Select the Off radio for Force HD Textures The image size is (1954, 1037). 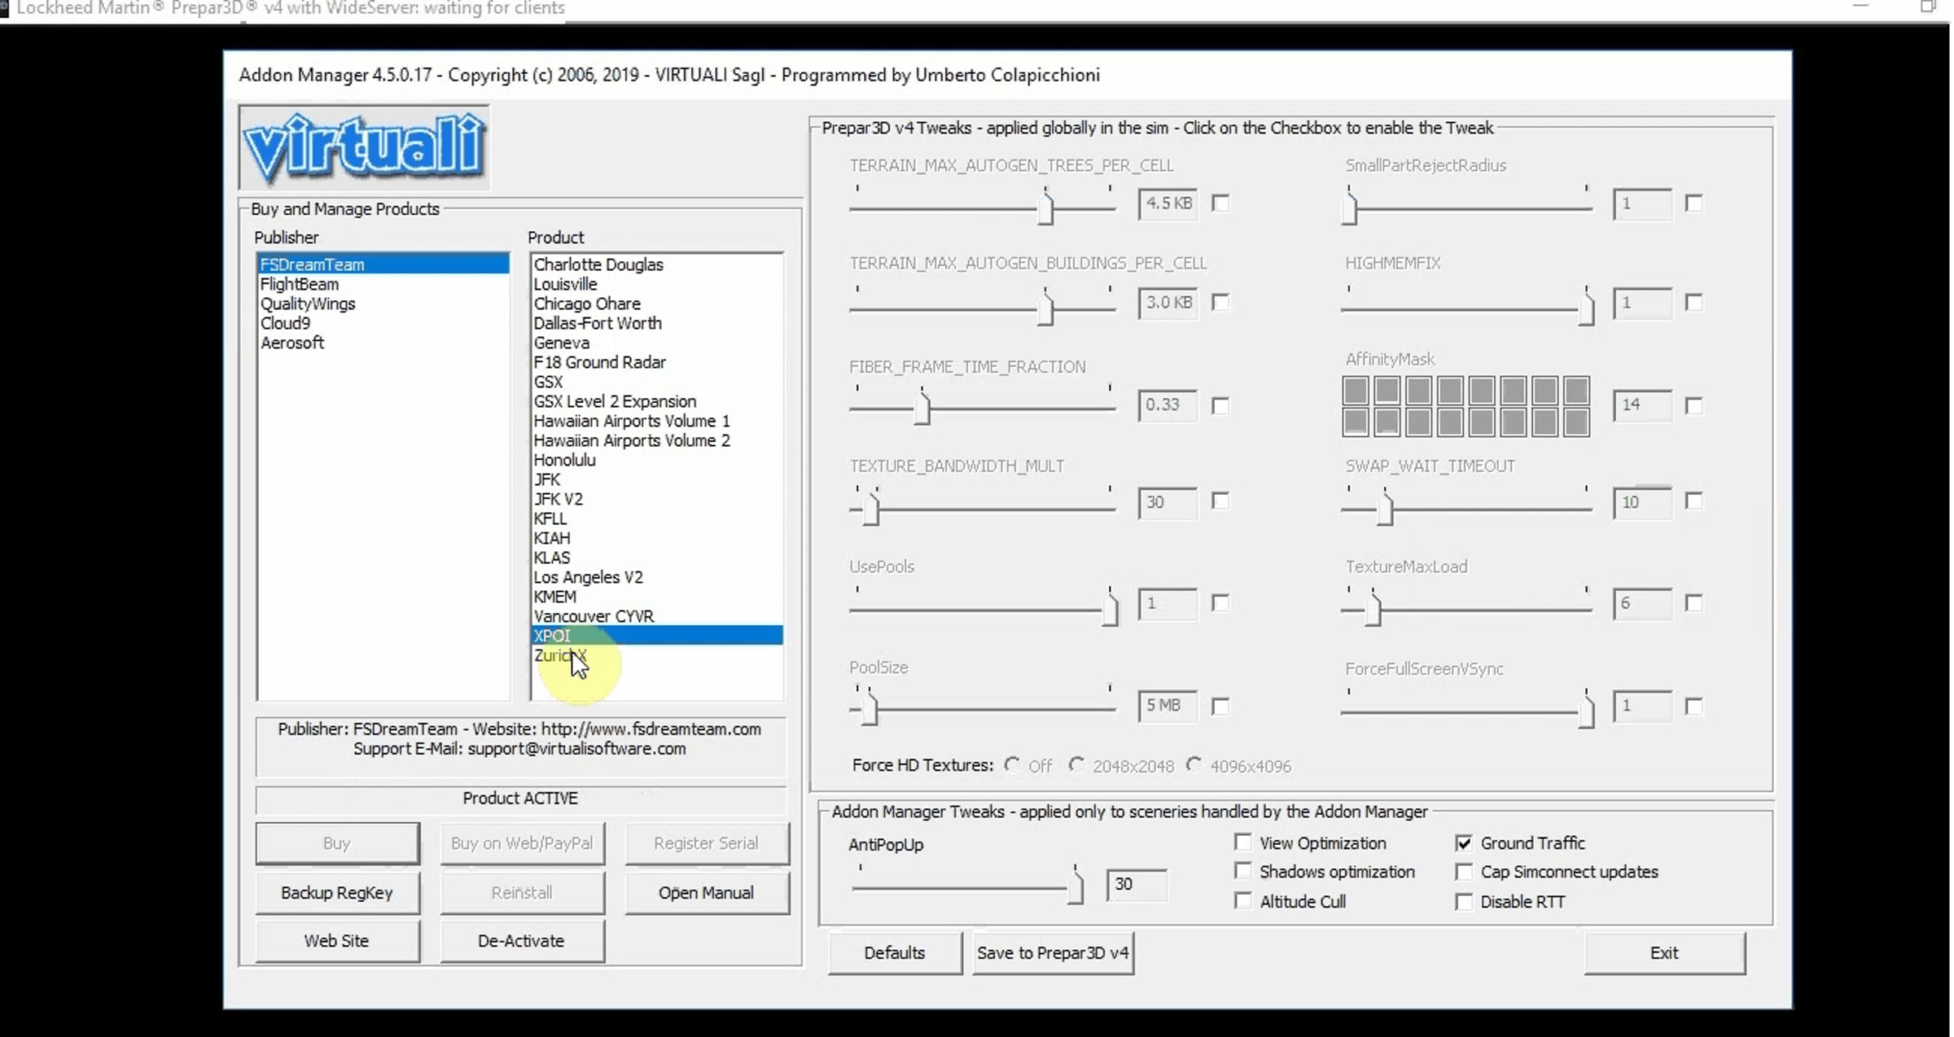pyautogui.click(x=1012, y=765)
